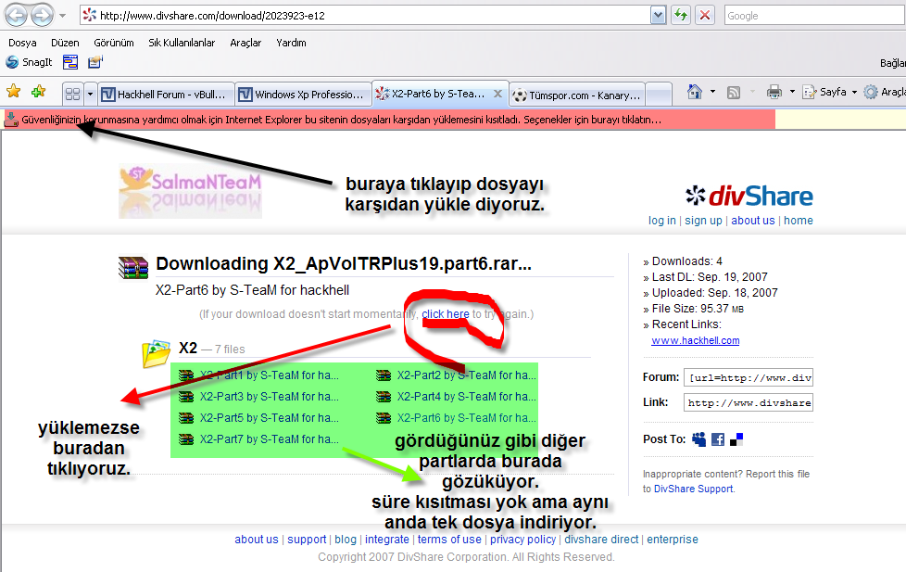Open the new blank tab button
The width and height of the screenshot is (906, 572).
click(659, 95)
